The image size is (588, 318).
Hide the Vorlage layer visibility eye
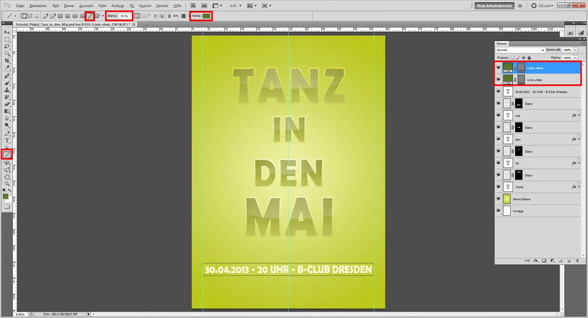pos(499,211)
